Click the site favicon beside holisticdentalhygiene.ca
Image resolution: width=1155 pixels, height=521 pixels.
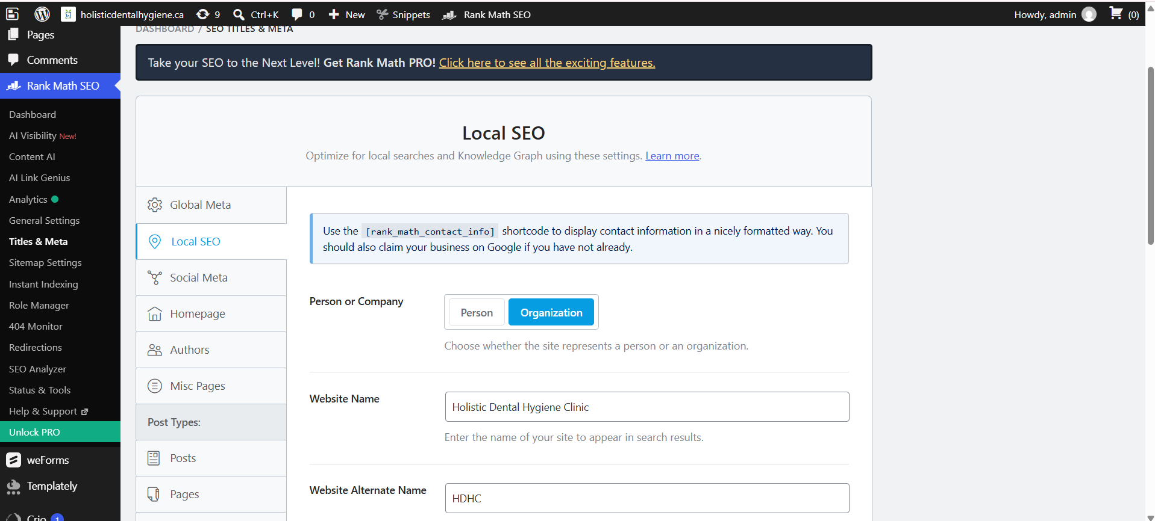coord(68,14)
